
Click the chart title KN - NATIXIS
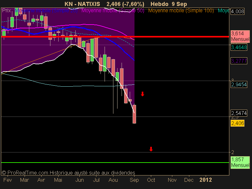(82, 4)
